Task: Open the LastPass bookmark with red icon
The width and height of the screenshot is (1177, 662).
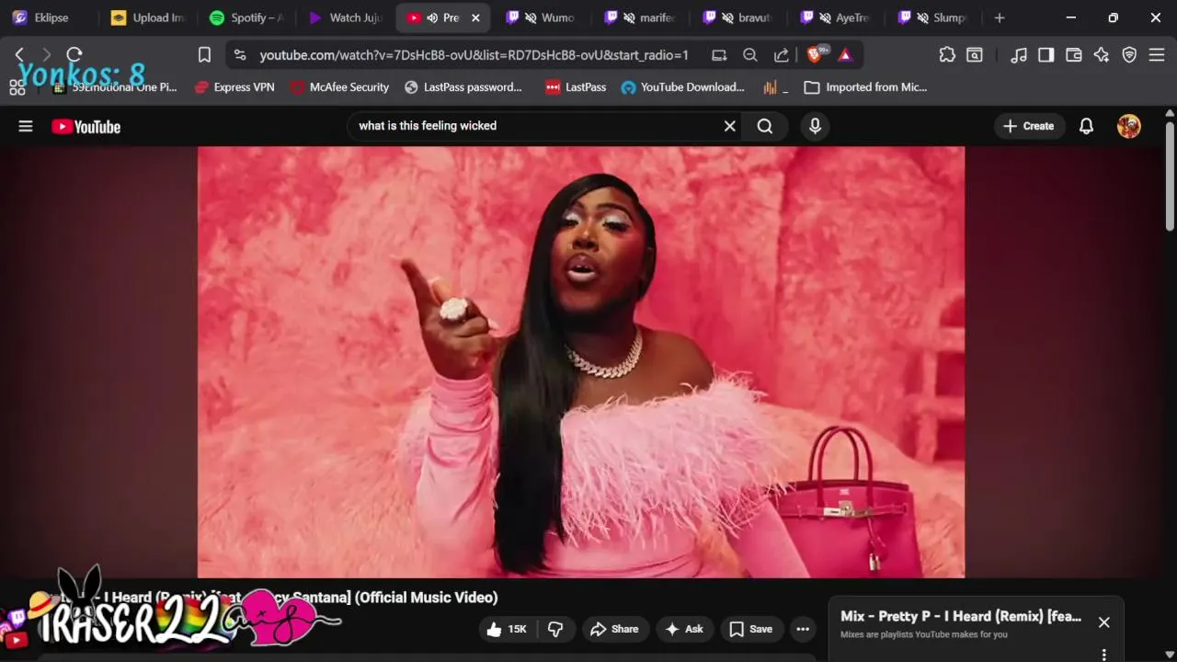Action: click(576, 87)
